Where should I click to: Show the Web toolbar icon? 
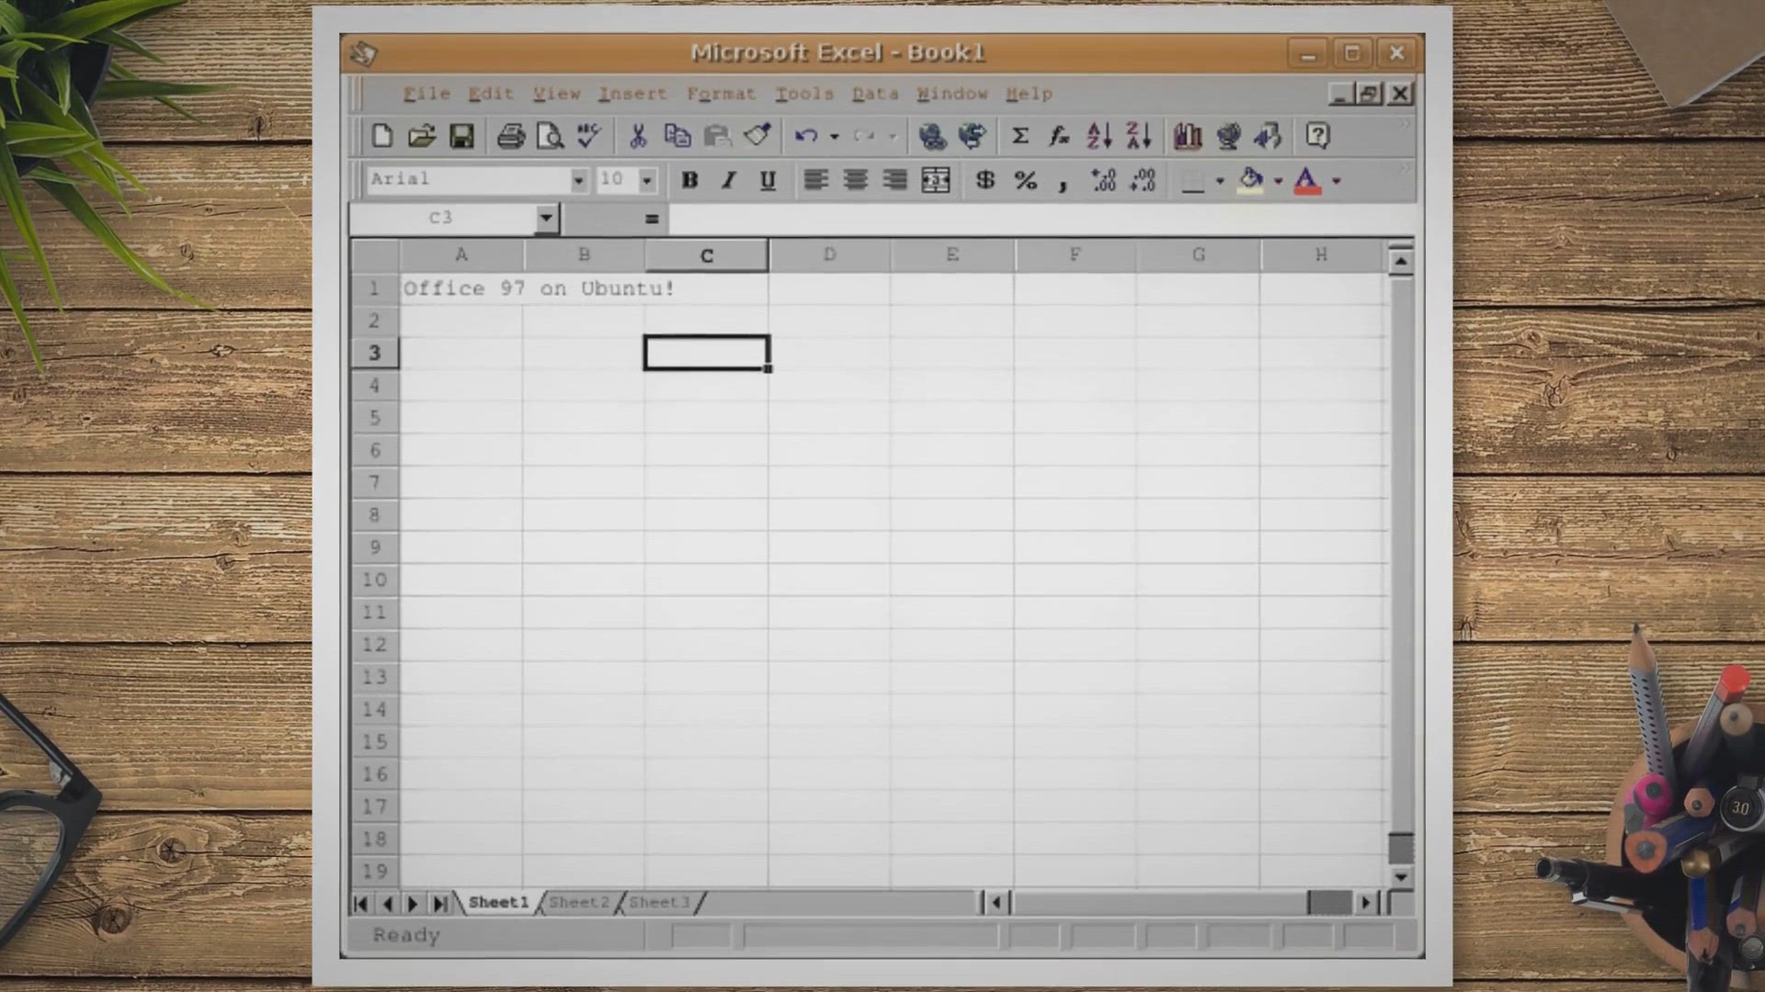(972, 136)
